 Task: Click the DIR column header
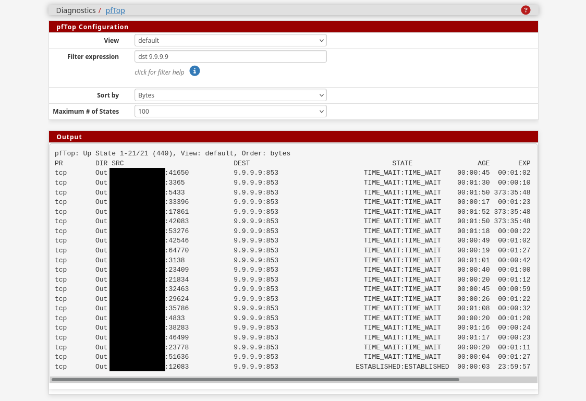point(101,163)
